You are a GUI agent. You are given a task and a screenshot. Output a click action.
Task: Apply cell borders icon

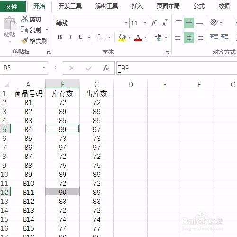pyautogui.click(x=101, y=37)
